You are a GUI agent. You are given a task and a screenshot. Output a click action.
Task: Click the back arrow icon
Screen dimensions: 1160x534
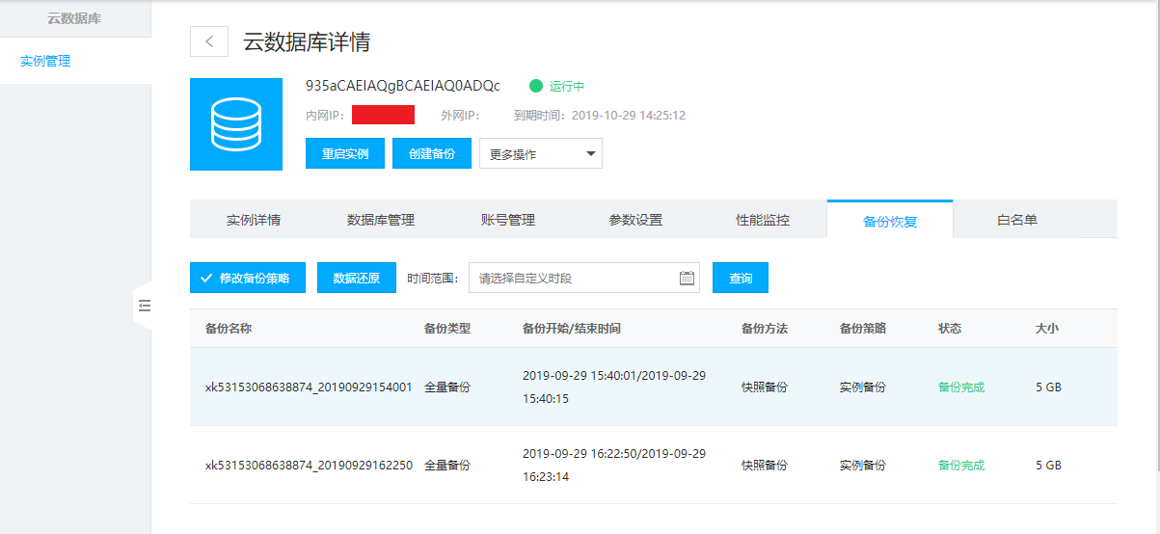(x=209, y=41)
